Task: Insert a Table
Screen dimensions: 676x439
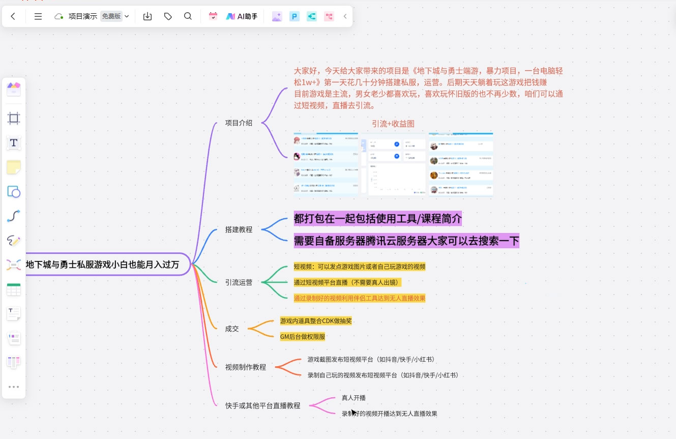Action: coord(14,289)
